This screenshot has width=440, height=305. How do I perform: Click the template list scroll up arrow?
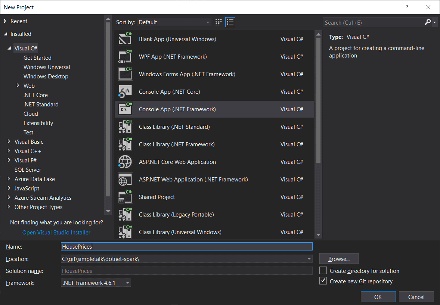coord(318,34)
